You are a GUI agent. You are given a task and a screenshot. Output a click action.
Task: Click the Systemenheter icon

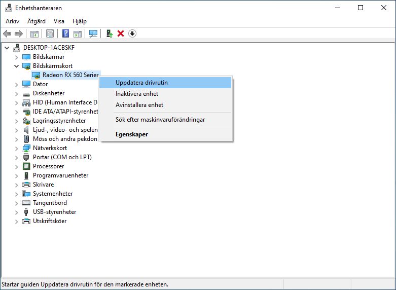click(26, 194)
